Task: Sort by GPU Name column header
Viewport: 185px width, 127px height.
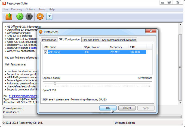Action: coord(63,47)
